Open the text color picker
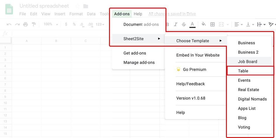Image resolution: width=276 pixels, height=138 pixels. coord(192,25)
